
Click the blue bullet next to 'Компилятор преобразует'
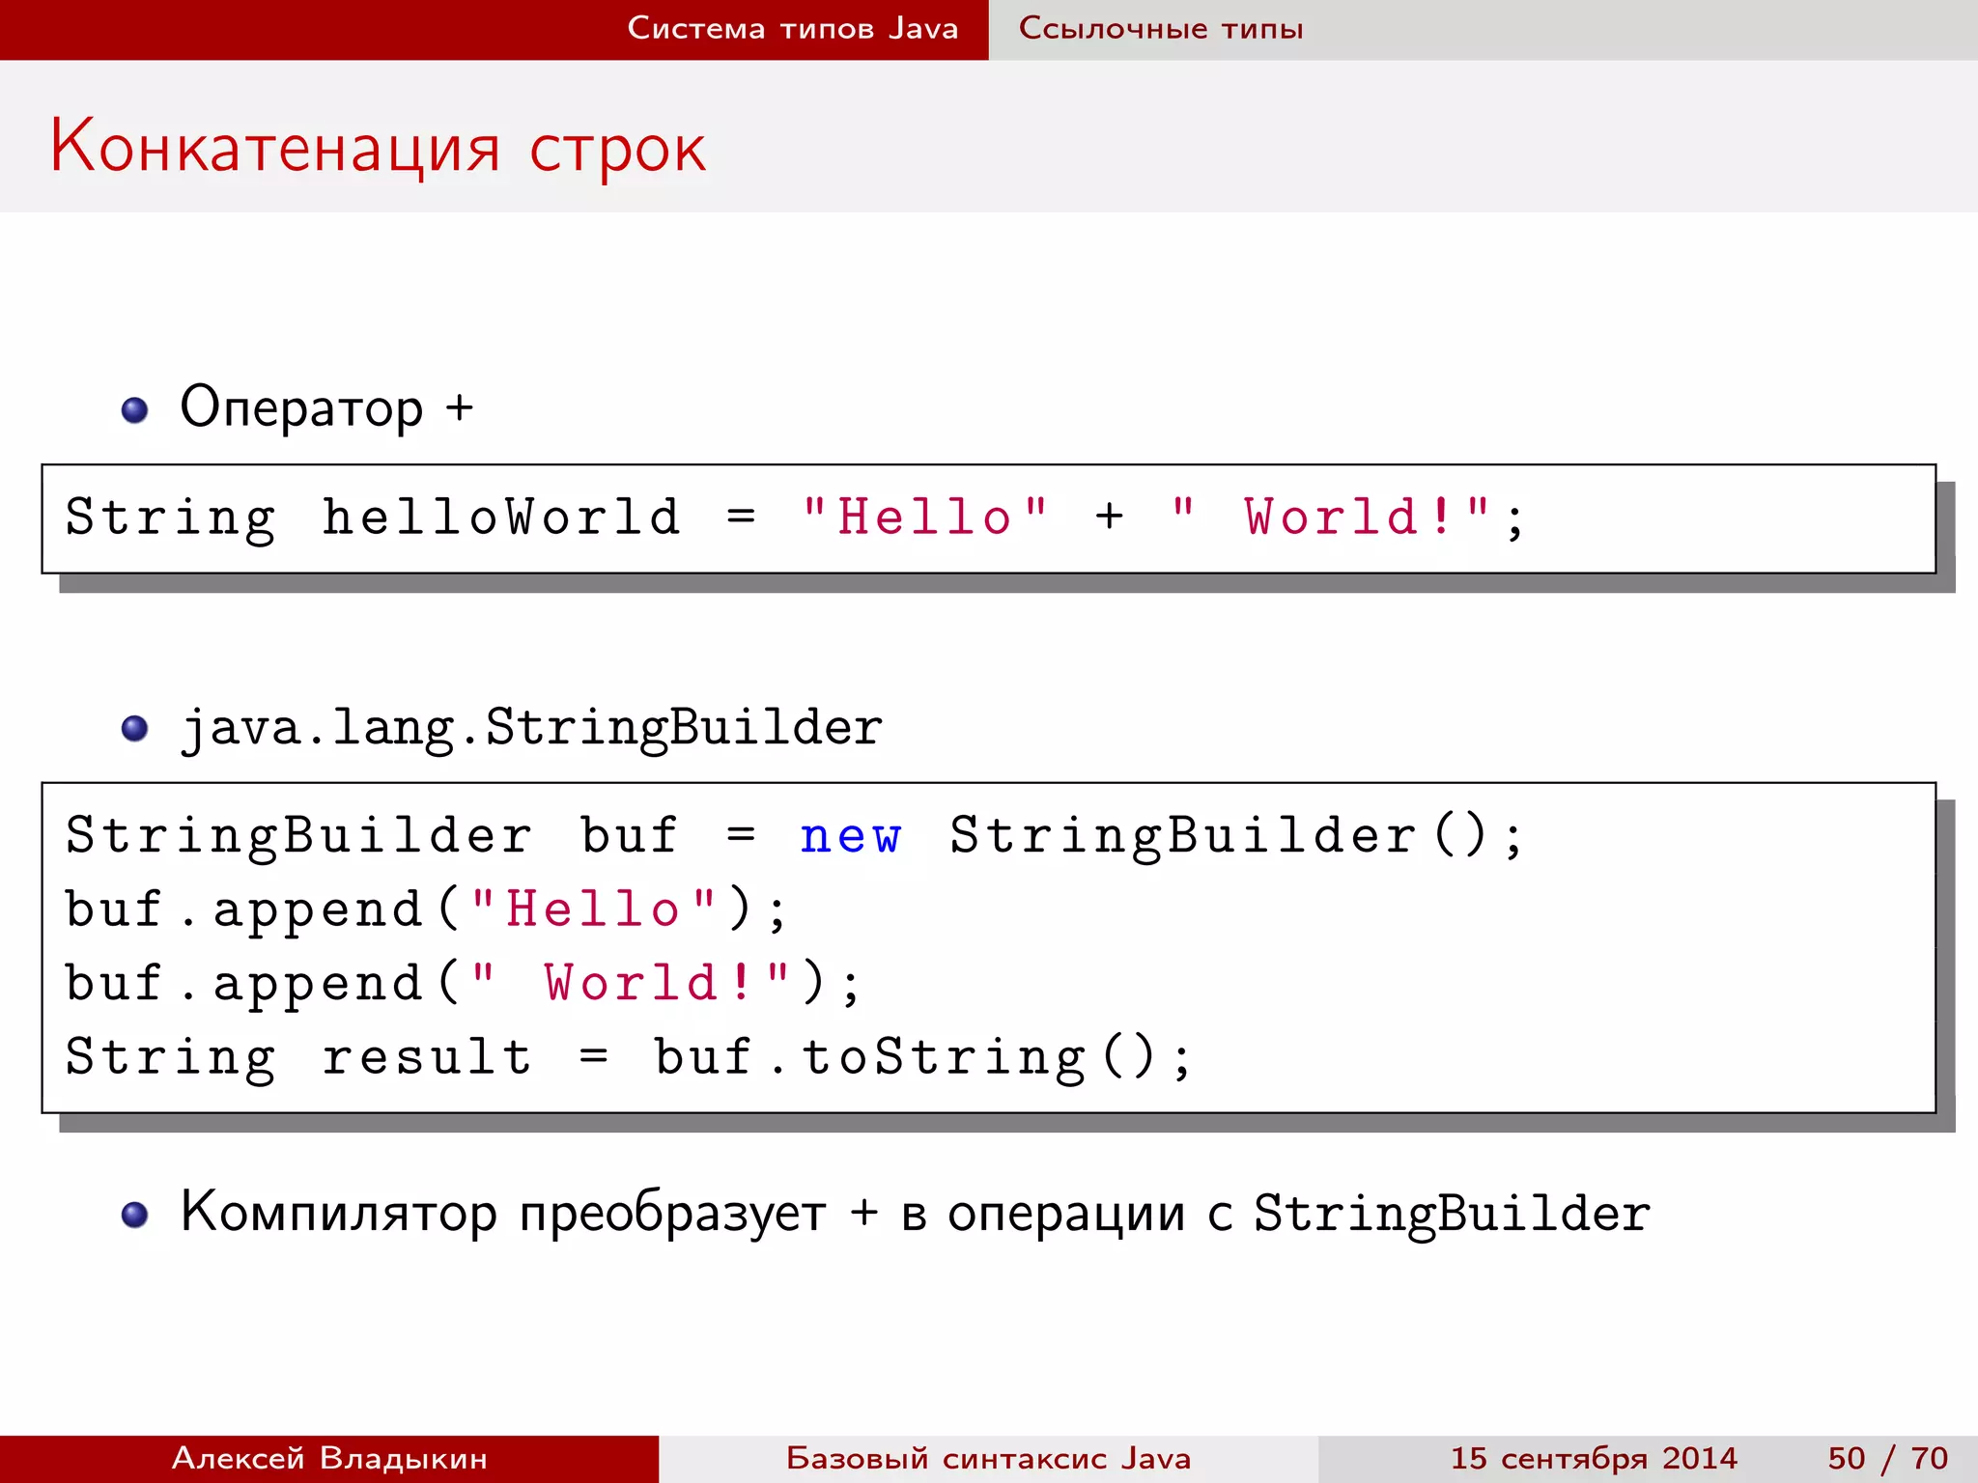(134, 1215)
